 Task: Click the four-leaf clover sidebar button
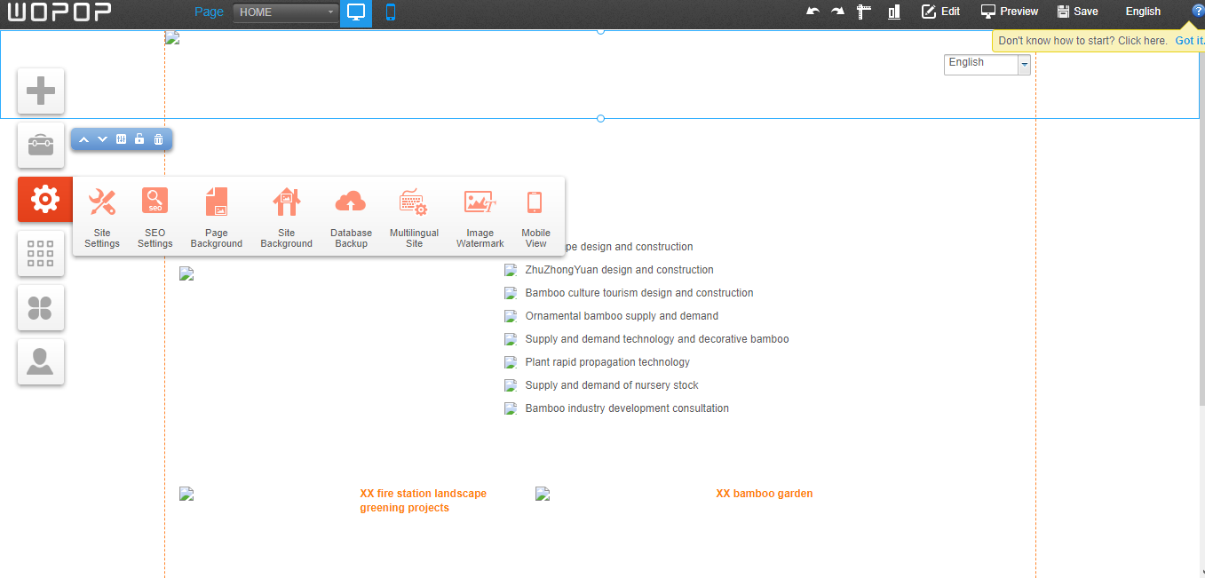[x=41, y=308]
